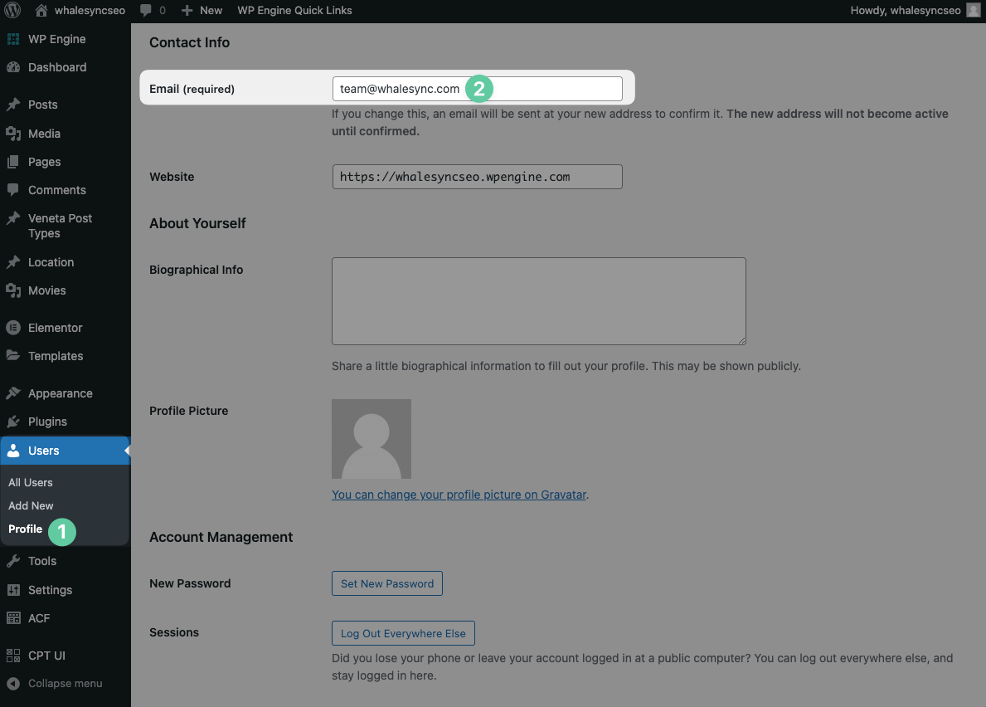Click the Appearance paintbrush icon
The height and width of the screenshot is (707, 986).
point(13,393)
